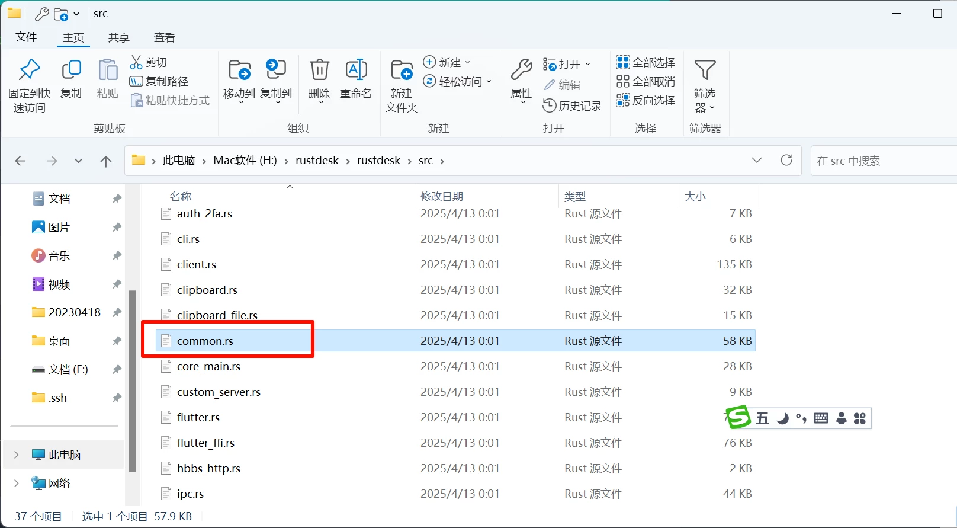Image resolution: width=957 pixels, height=528 pixels.
Task: Click Select All in ribbon
Action: [646, 62]
